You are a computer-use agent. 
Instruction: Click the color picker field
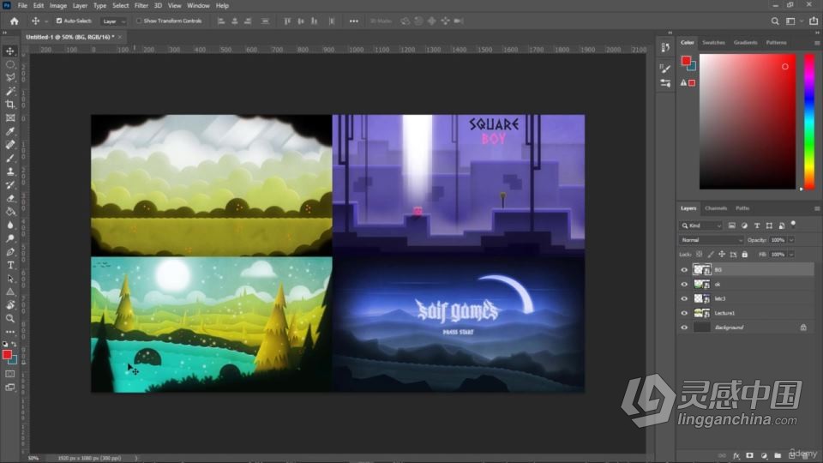[748, 121]
